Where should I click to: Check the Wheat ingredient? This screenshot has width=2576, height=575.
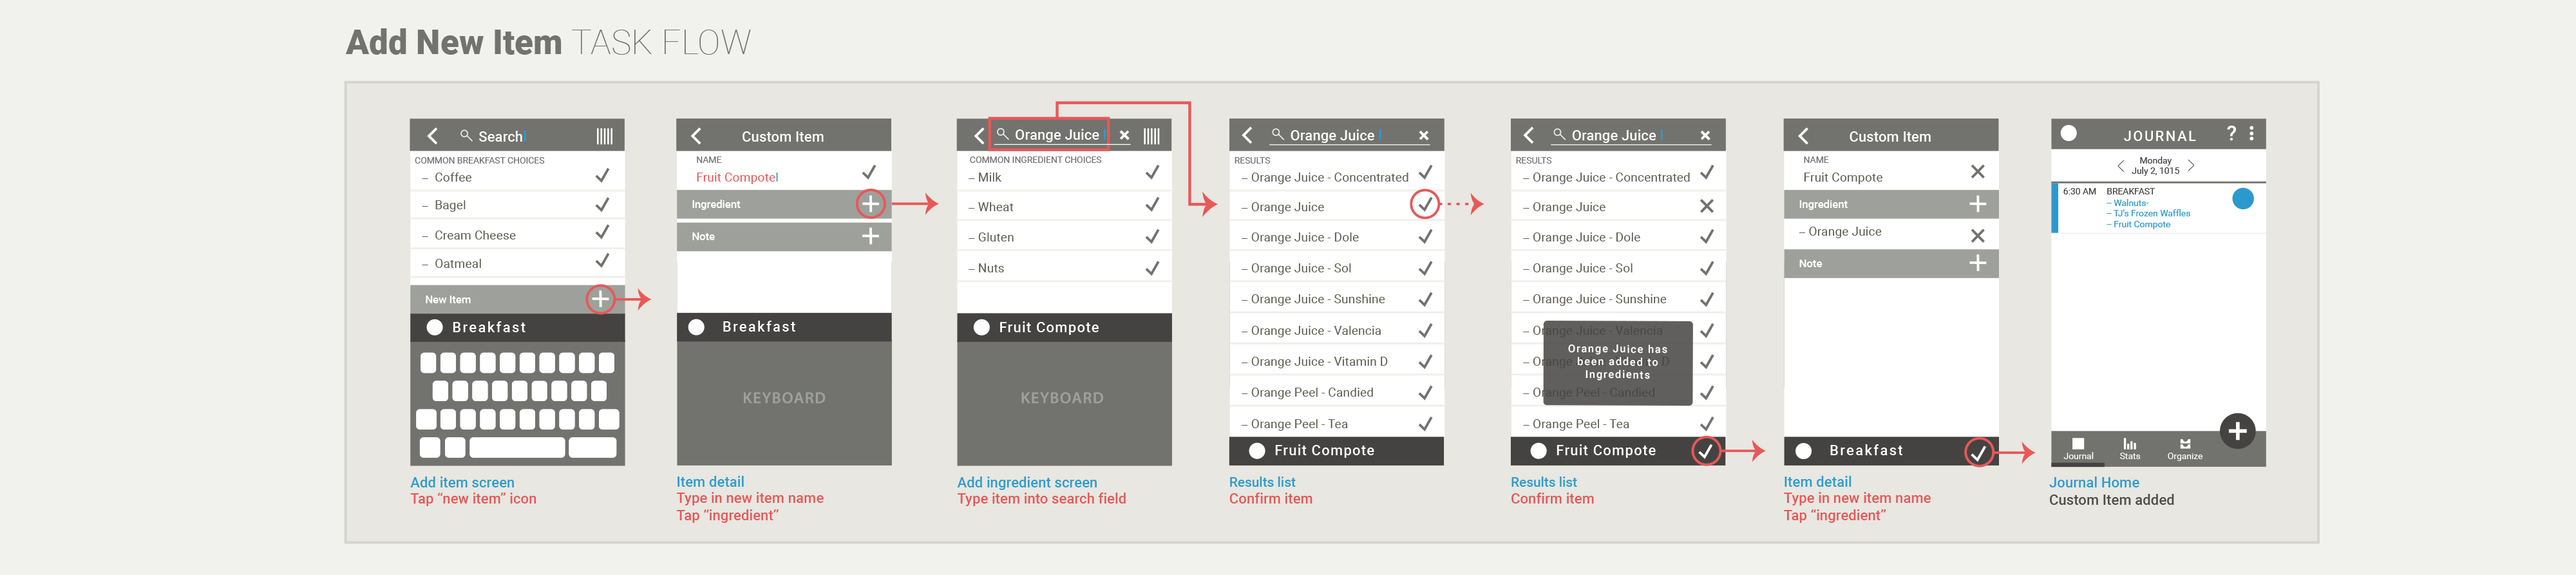[1152, 205]
